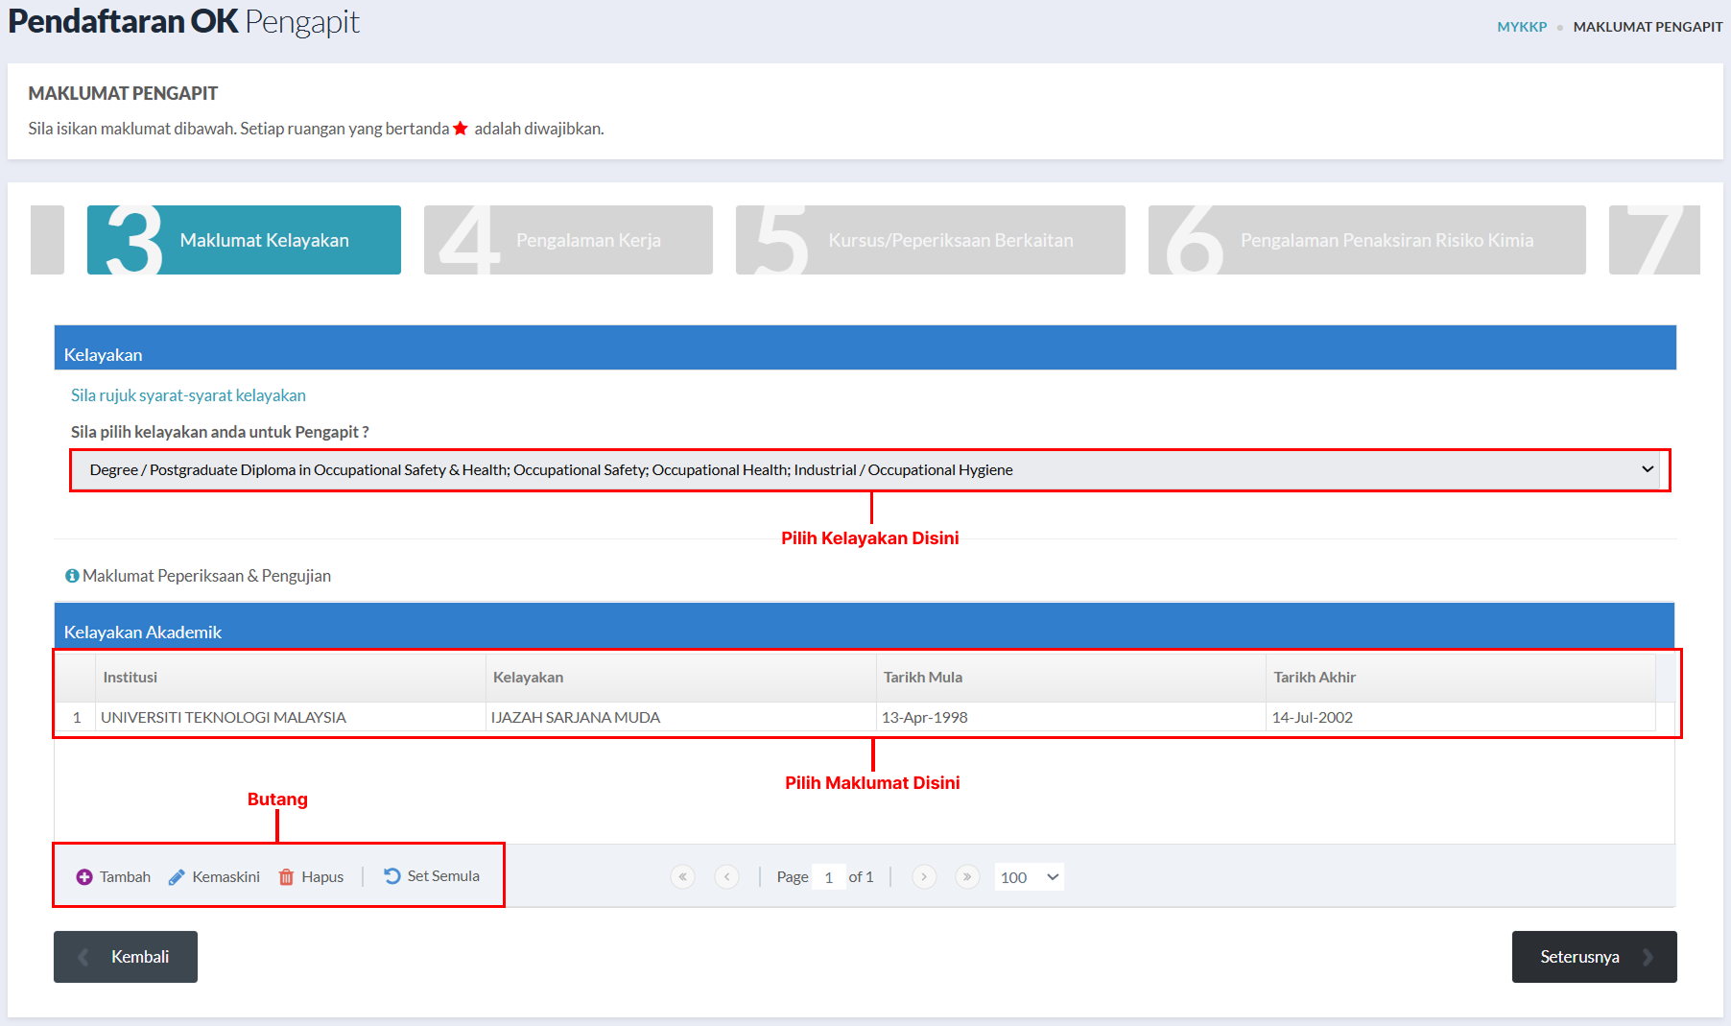This screenshot has height=1026, width=1731.
Task: Go to first page of the table
Action: tap(682, 876)
